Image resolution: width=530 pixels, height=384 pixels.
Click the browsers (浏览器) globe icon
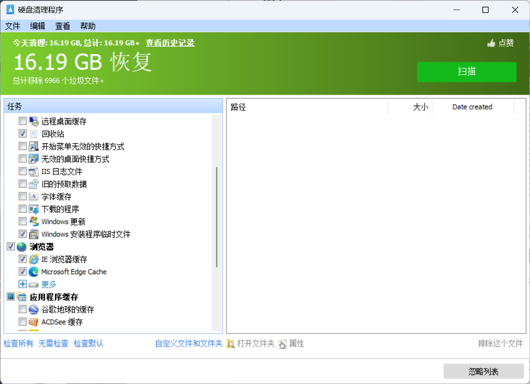[x=22, y=247]
